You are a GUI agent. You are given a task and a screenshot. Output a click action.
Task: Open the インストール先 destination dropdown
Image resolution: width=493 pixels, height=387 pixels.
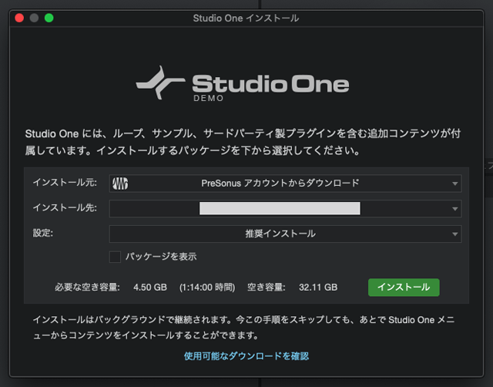point(285,209)
